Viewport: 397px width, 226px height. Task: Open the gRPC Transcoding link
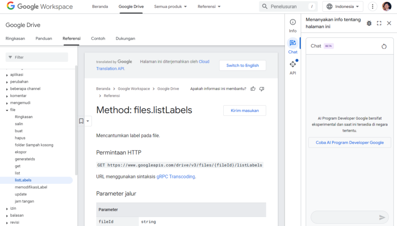pos(176,177)
